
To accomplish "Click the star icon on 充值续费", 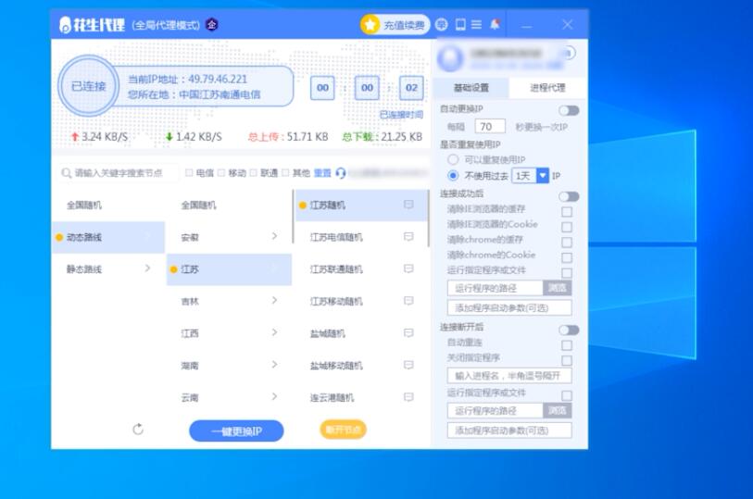I will [x=370, y=24].
